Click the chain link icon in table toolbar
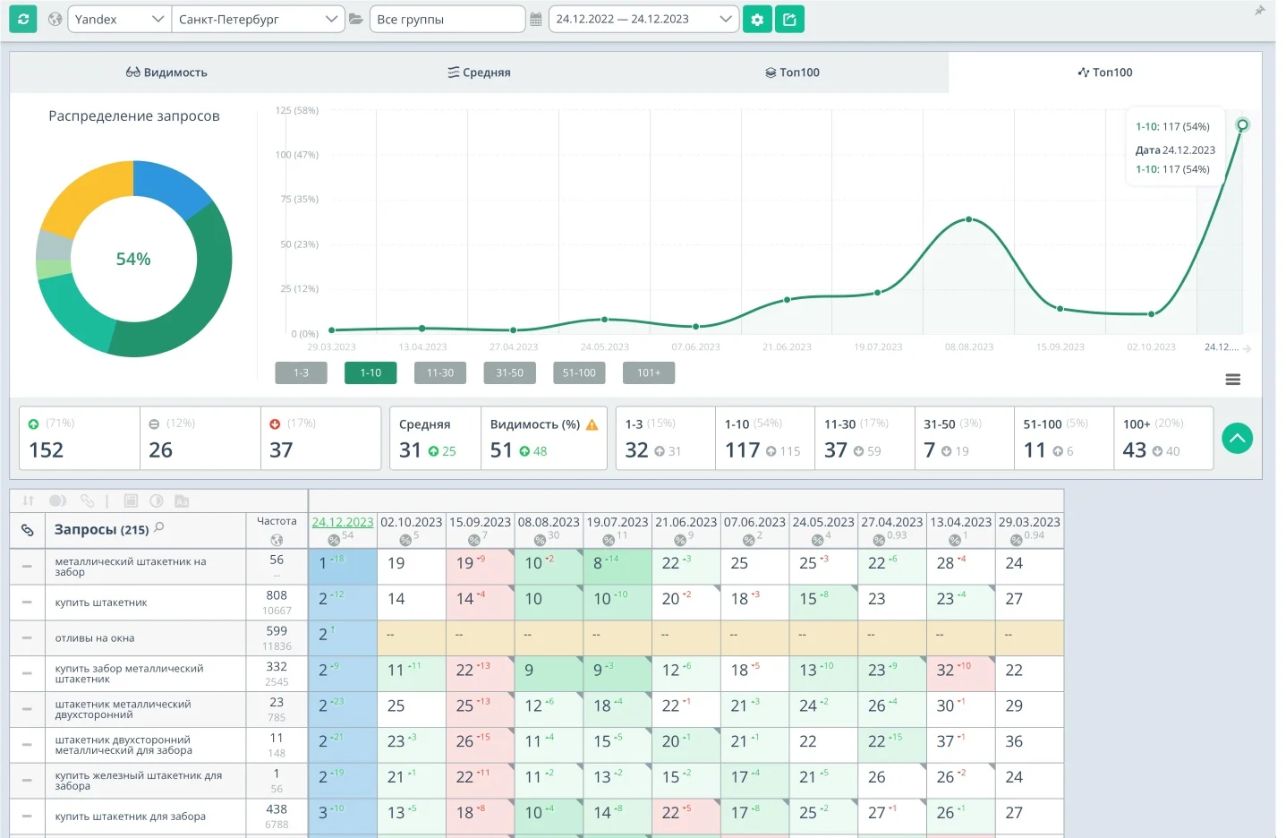The height and width of the screenshot is (838, 1286). click(x=87, y=501)
